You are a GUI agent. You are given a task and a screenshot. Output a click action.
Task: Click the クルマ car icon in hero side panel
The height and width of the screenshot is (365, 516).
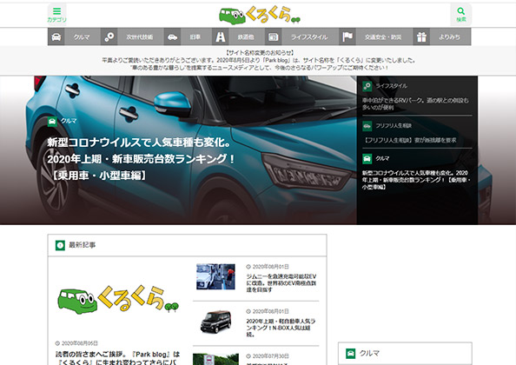367,159
